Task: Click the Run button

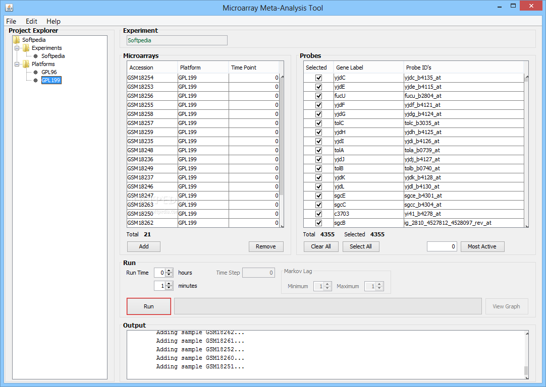Action: [149, 306]
